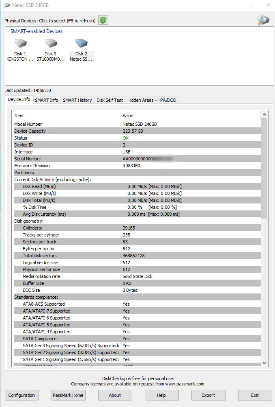Image resolution: width=275 pixels, height=407 pixels.
Task: Select Standards compliance: heading row
Action: (136, 297)
